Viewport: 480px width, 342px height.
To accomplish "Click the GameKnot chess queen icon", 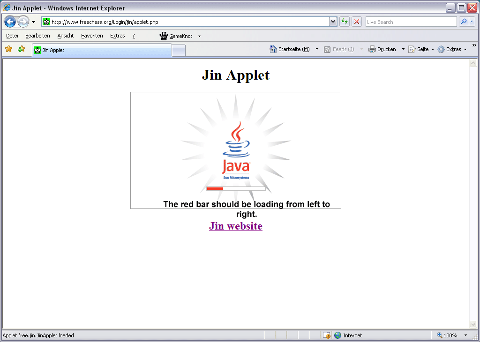I will 164,36.
